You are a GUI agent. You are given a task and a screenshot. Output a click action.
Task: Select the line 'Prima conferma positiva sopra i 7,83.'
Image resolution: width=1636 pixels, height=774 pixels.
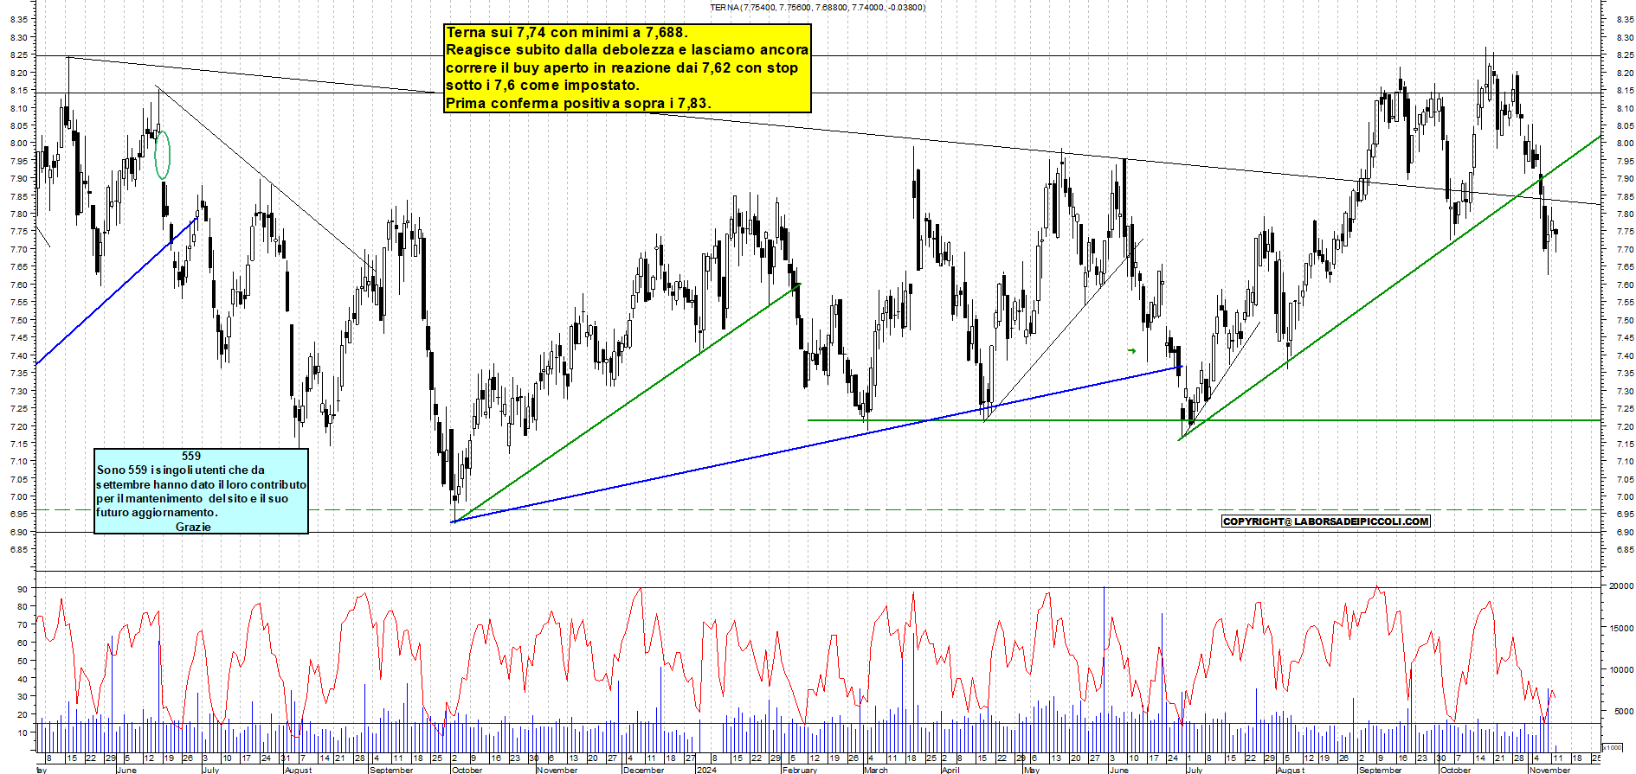(578, 103)
